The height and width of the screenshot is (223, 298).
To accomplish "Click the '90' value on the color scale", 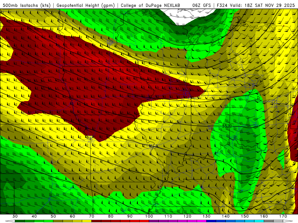I will pyautogui.click(x=130, y=216).
